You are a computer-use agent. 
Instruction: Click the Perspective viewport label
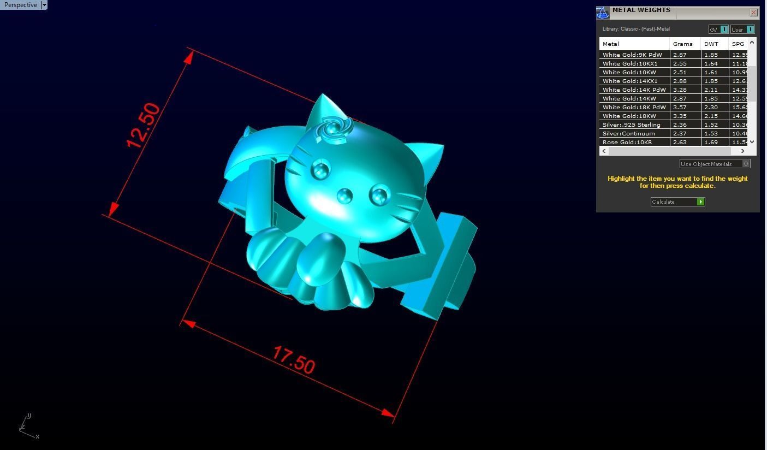coord(21,5)
